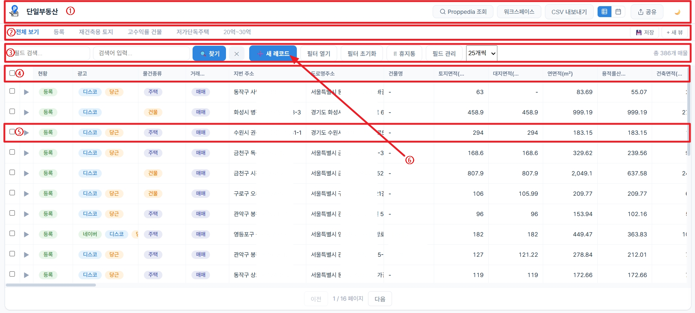Clear search with the X button
Screen dimensions: 695x313
[237, 54]
